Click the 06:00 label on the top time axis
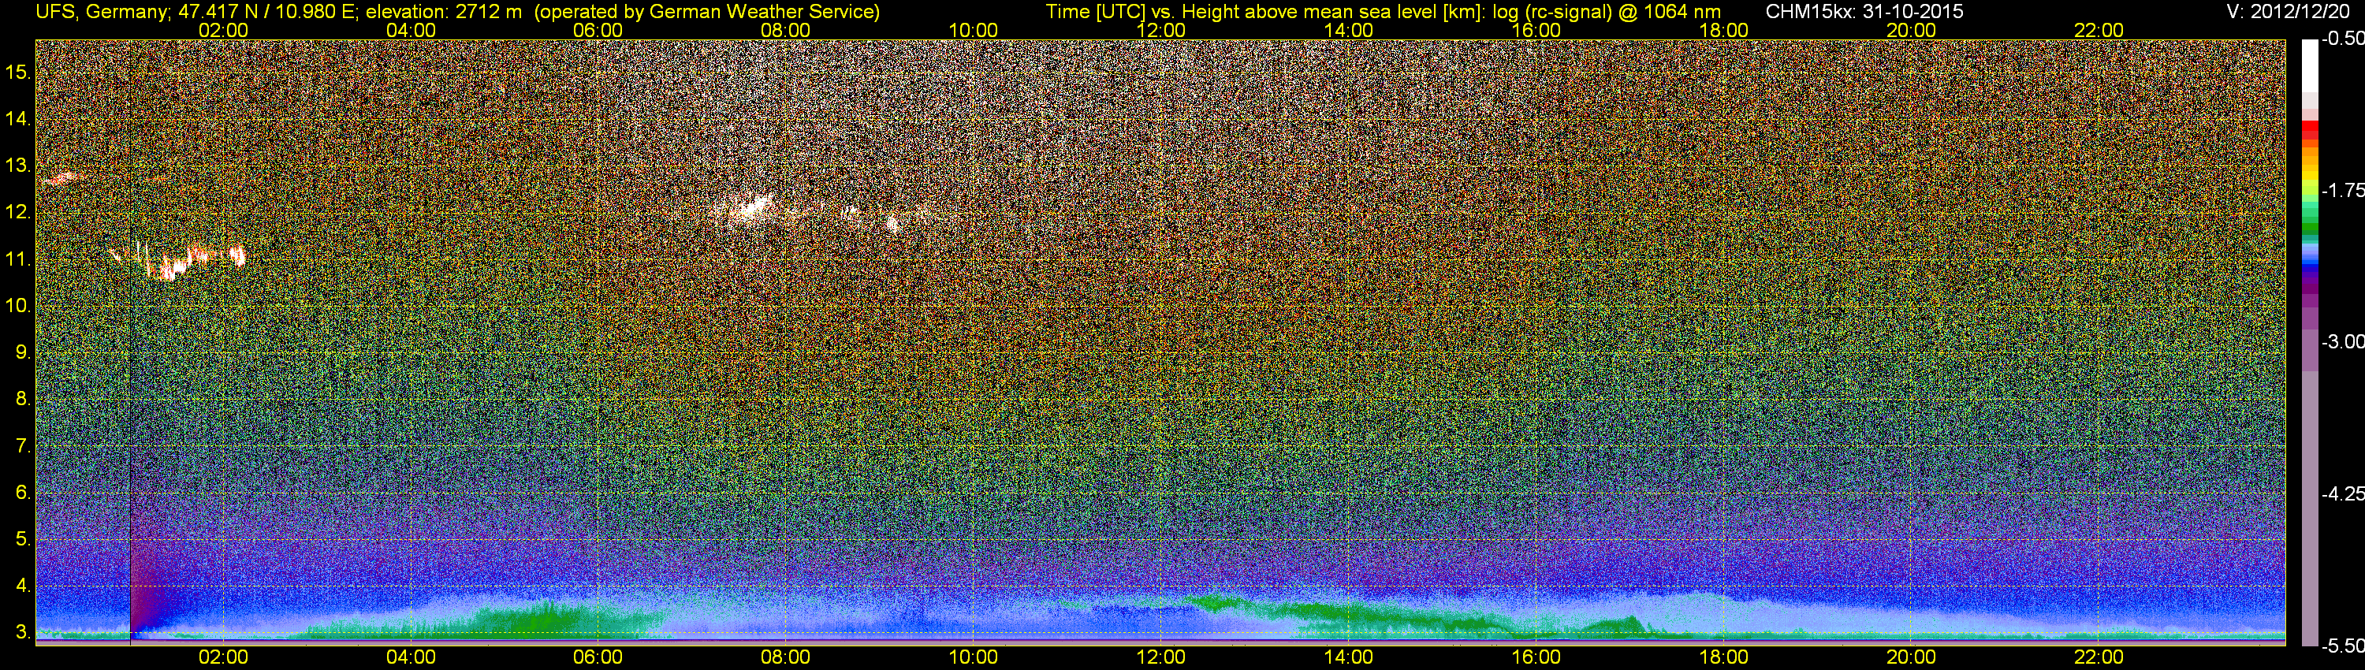Image resolution: width=2365 pixels, height=670 pixels. (598, 30)
